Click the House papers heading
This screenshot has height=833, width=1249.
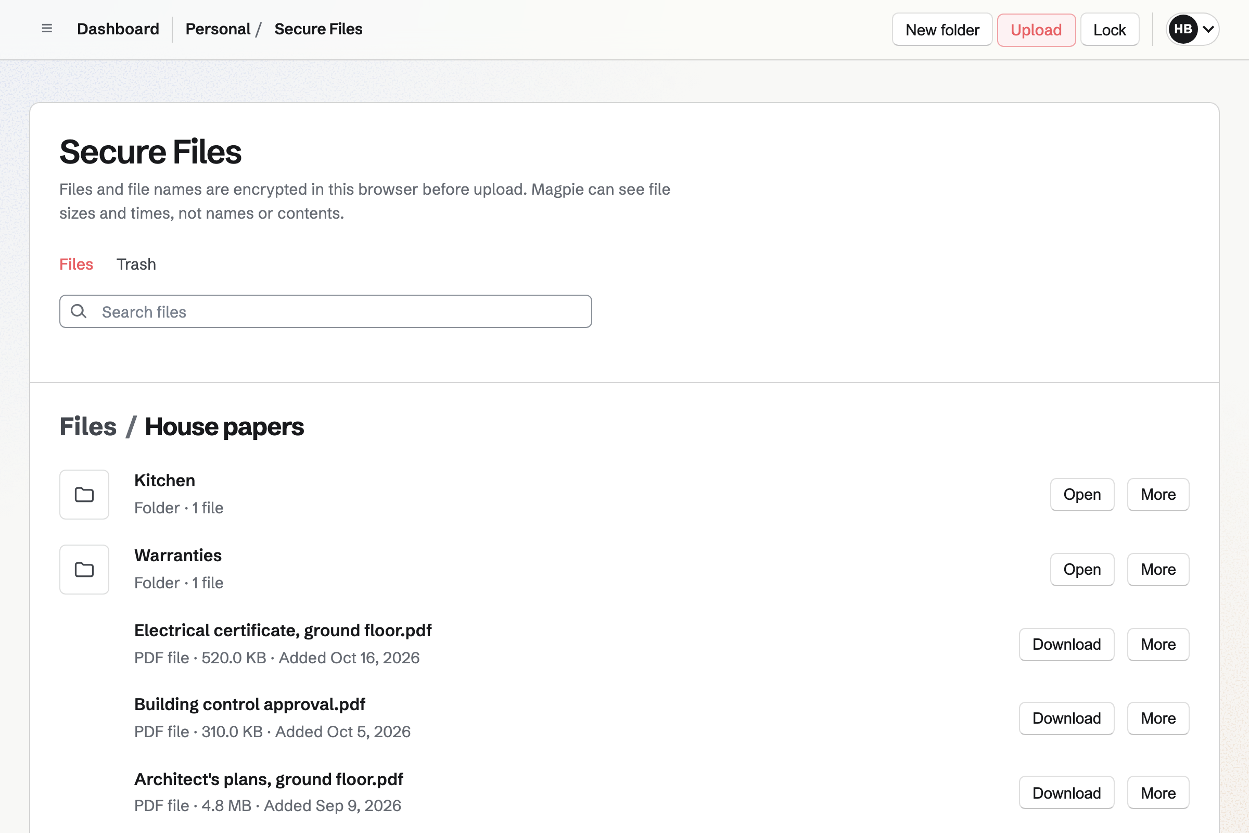224,426
